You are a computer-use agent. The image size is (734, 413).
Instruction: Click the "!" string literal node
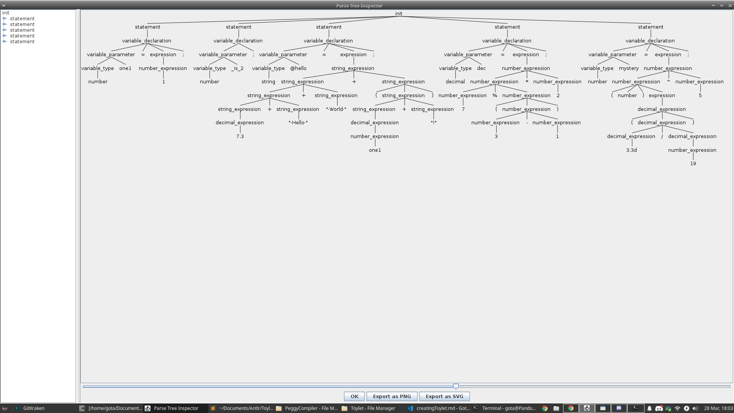point(434,122)
